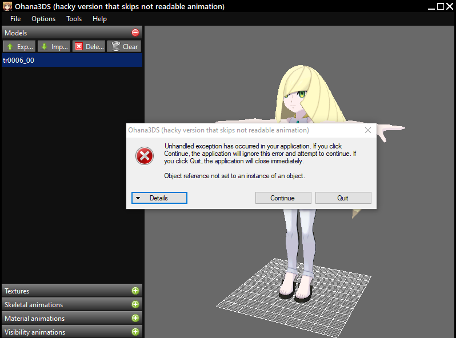Clear all models with trash button
The image size is (456, 338).
[x=125, y=46]
